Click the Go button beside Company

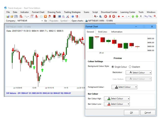[45, 21]
